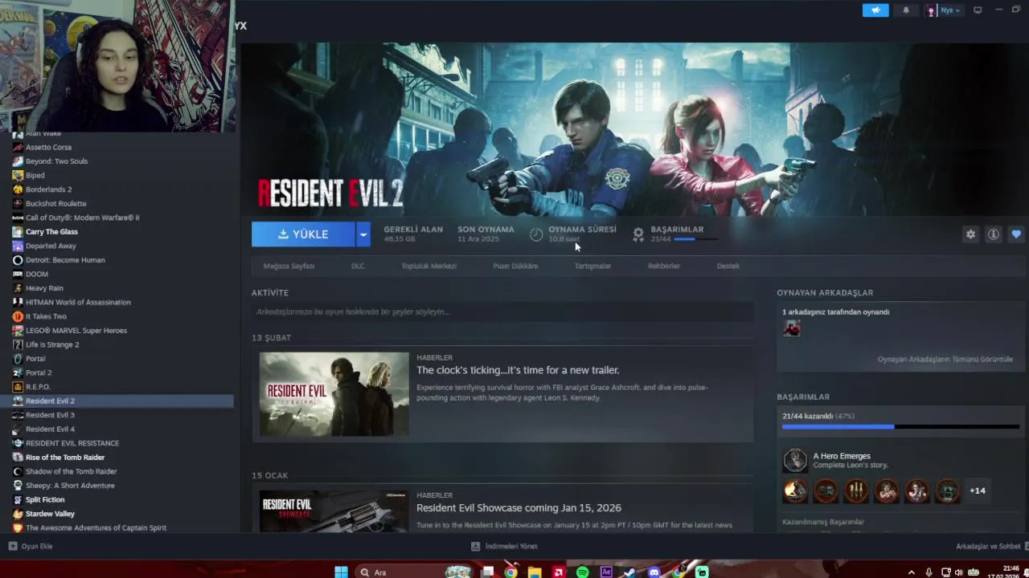Screen dimensions: 1029x578
Task: Select Heavy Rain in library
Action: pyautogui.click(x=44, y=288)
